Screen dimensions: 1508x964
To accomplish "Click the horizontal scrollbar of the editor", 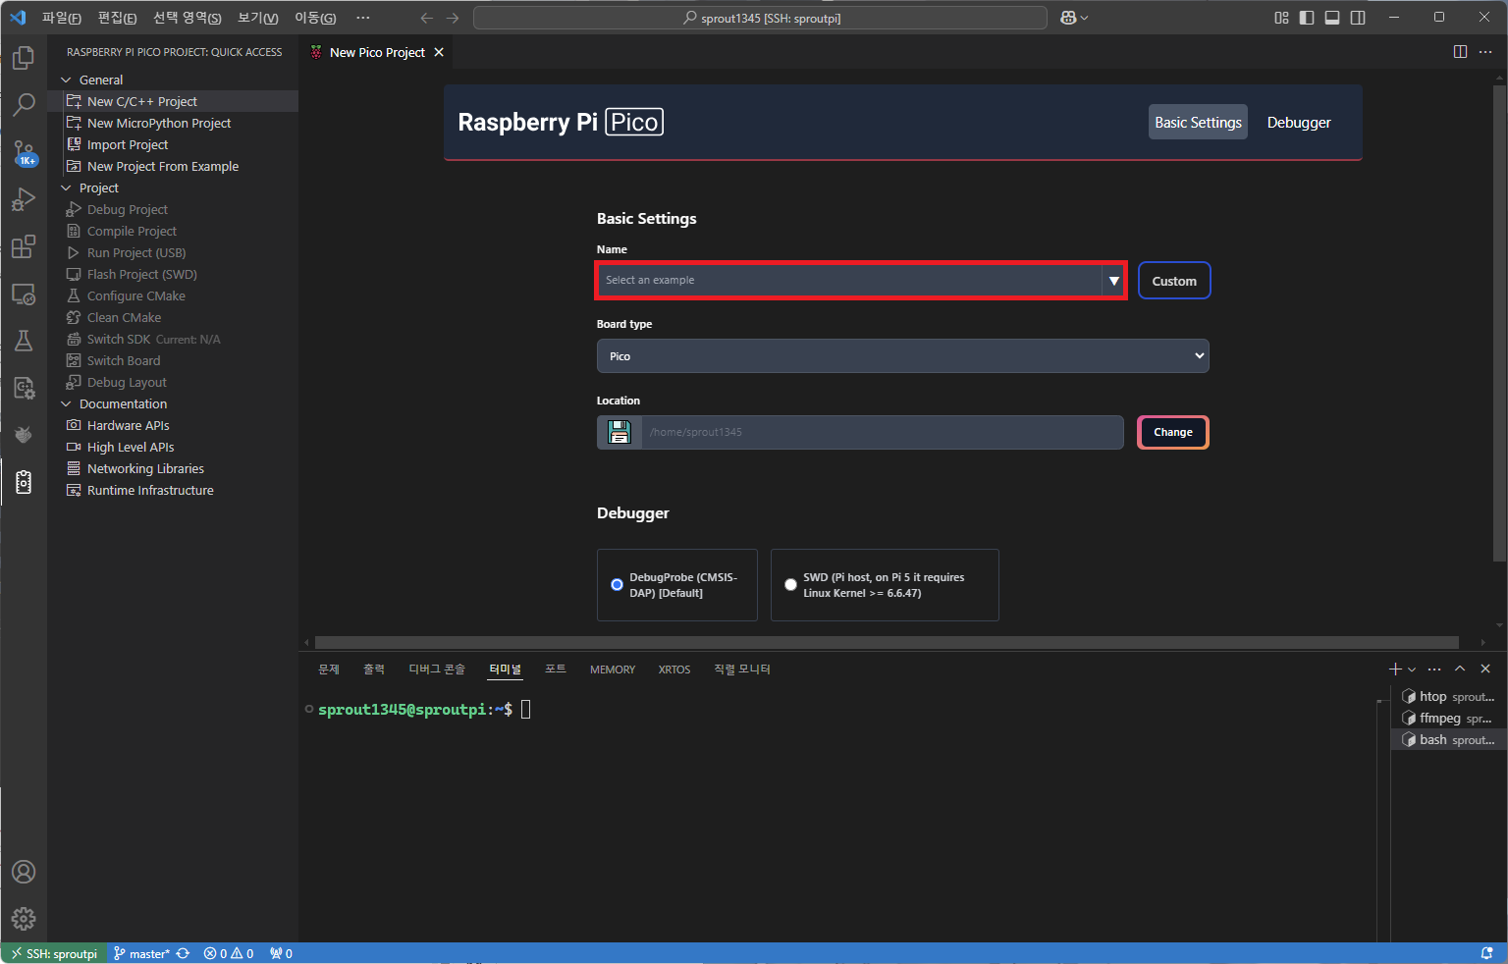I will coord(887,642).
